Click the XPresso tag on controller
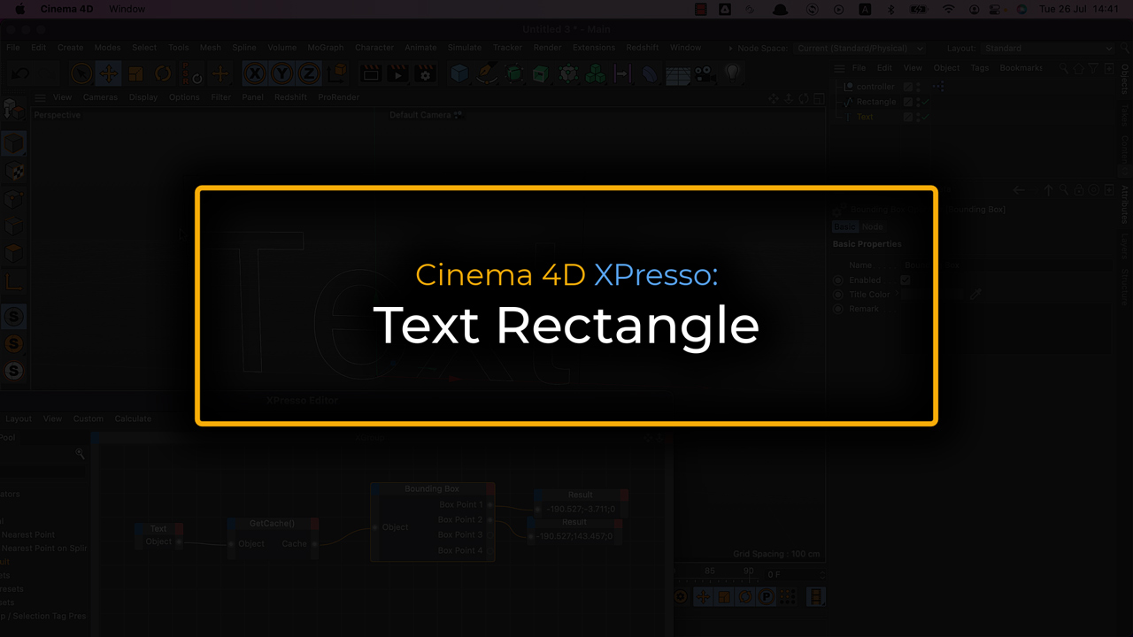The width and height of the screenshot is (1133, 637). pyautogui.click(x=938, y=87)
